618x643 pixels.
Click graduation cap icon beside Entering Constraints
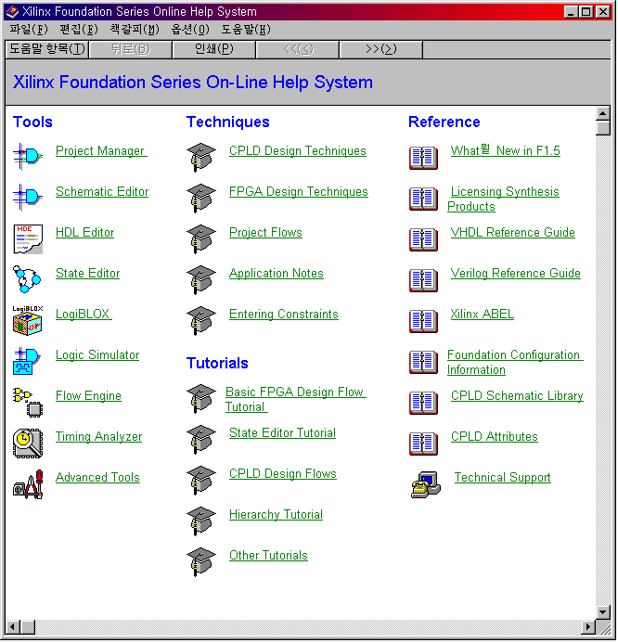[x=201, y=321]
